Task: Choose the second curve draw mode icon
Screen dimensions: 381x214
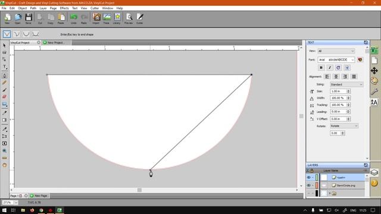Action: tap(17, 34)
